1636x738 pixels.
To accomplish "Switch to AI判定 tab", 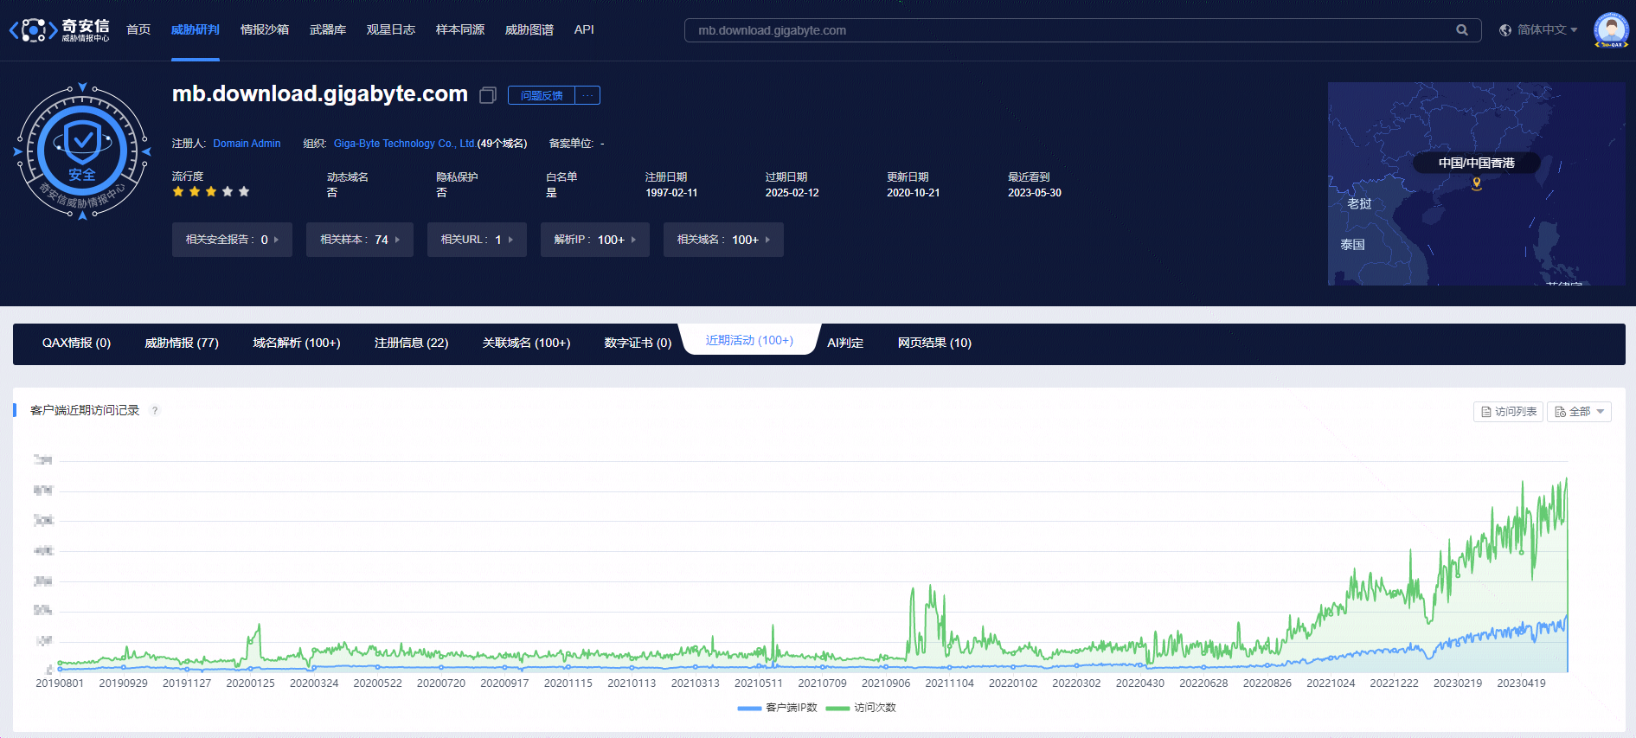I will pyautogui.click(x=845, y=343).
